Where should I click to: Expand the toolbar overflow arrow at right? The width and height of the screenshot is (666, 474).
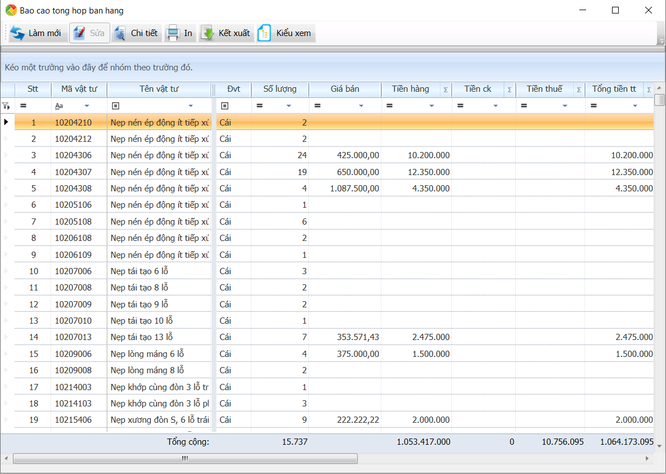[661, 41]
